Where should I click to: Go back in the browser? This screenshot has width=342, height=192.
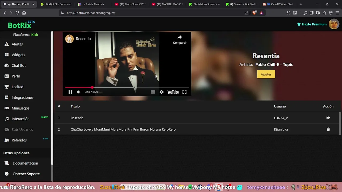pyautogui.click(x=5, y=13)
